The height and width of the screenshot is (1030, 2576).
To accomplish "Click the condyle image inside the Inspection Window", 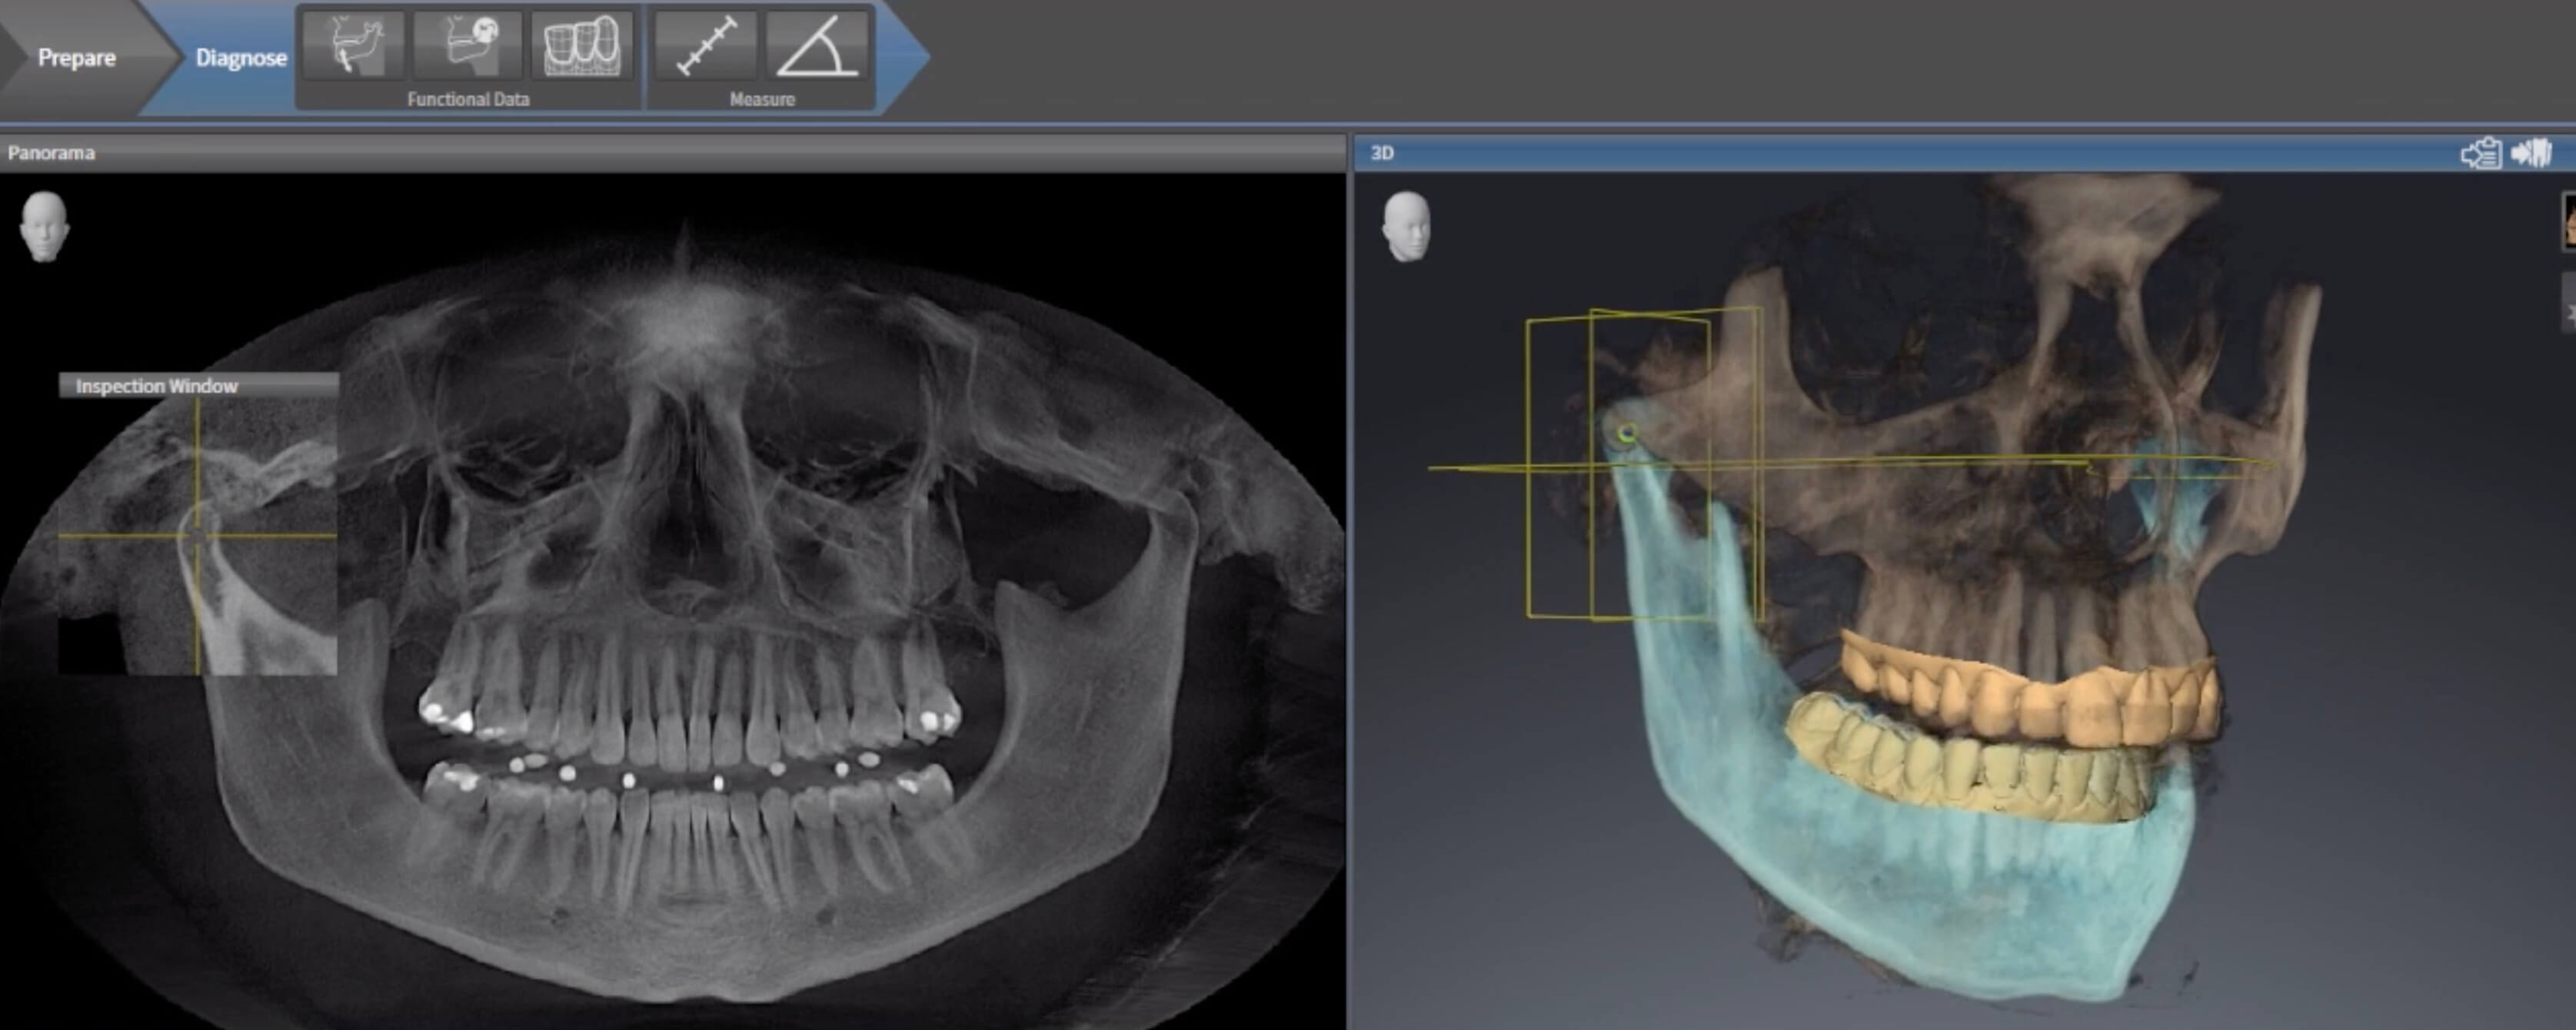I will click(198, 536).
